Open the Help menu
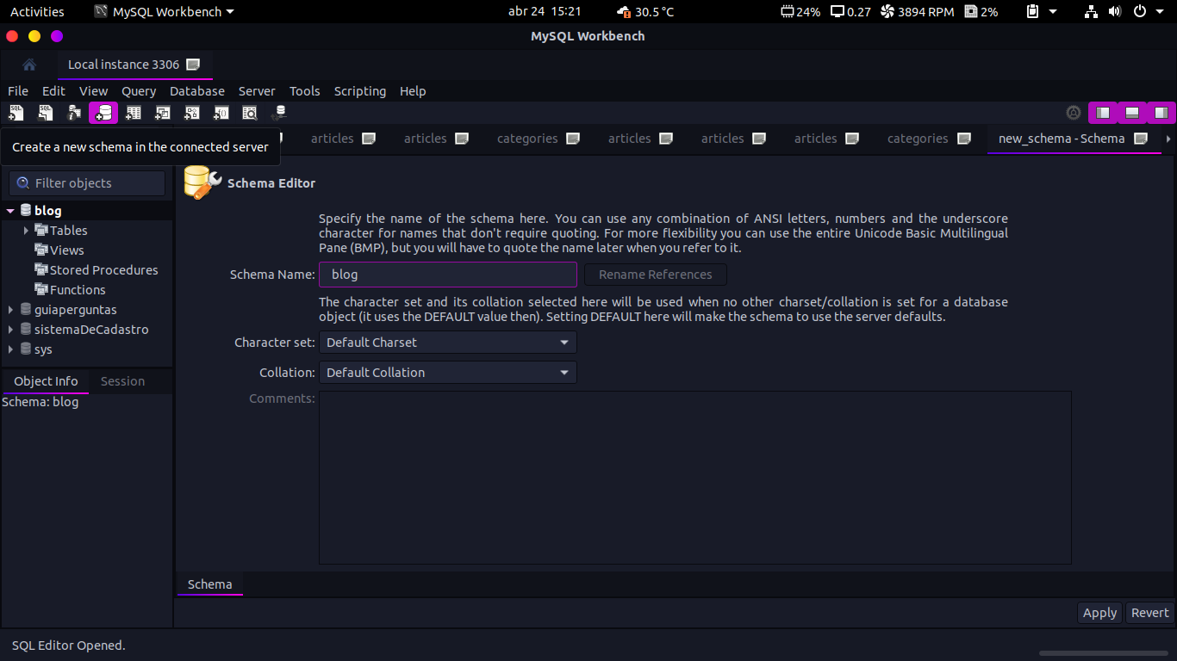Screen dimensions: 1177x661 point(413,91)
